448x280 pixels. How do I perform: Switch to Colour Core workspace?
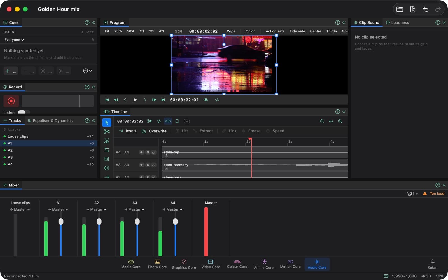[x=237, y=264]
